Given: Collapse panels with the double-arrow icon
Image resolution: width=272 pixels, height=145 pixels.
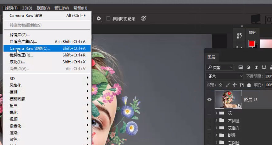Looking at the screenshot, I should coord(242,26).
